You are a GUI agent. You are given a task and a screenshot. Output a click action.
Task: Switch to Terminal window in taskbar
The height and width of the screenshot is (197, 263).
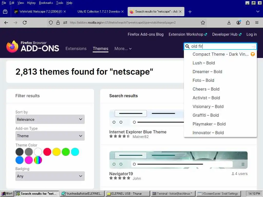(173, 194)
